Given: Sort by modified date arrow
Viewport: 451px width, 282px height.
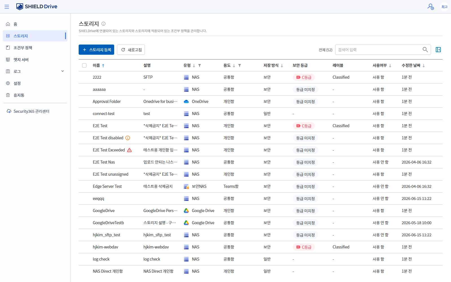Looking at the screenshot, I should pyautogui.click(x=424, y=65).
